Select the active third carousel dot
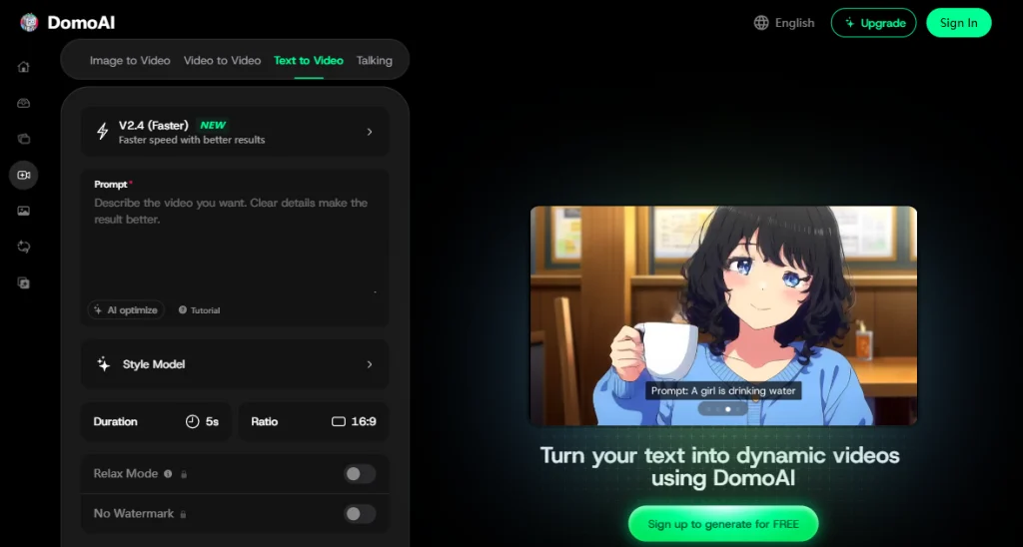This screenshot has width=1023, height=547. pyautogui.click(x=728, y=409)
